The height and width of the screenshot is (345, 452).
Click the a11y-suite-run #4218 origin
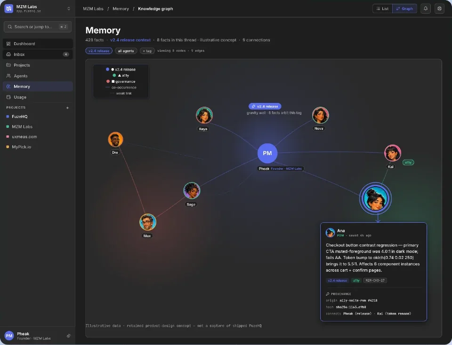coord(358,300)
